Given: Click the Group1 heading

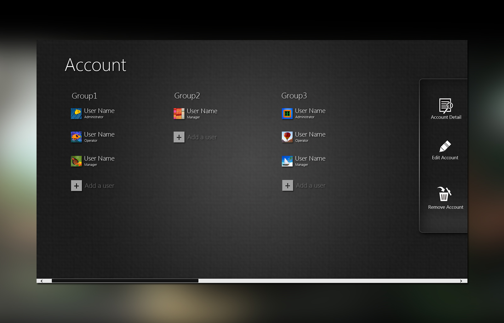Looking at the screenshot, I should [84, 96].
